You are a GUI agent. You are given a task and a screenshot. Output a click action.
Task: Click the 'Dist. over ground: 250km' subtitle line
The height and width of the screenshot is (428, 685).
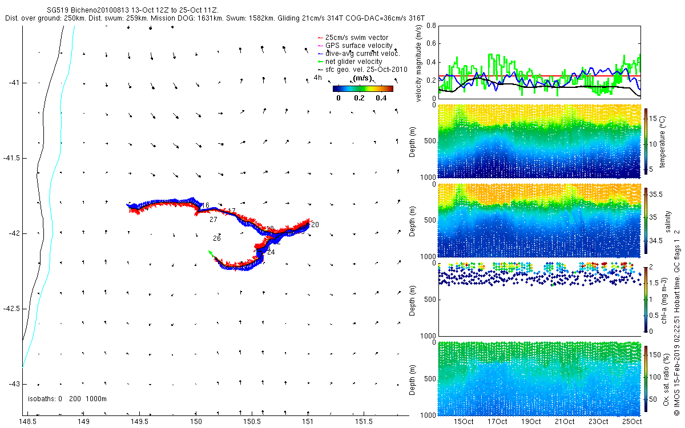pos(215,18)
